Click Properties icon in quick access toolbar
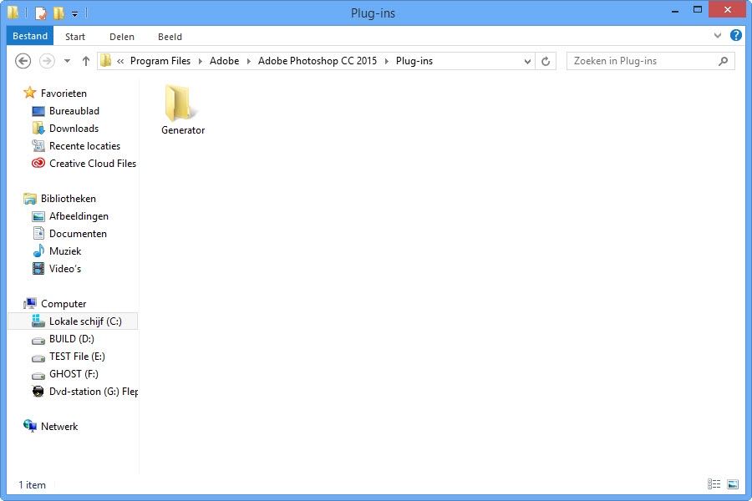This screenshot has width=752, height=501. 41,13
